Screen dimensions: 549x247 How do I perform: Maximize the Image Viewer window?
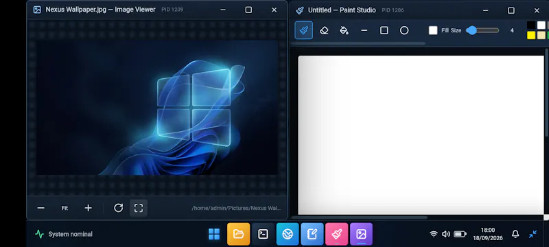pos(248,10)
